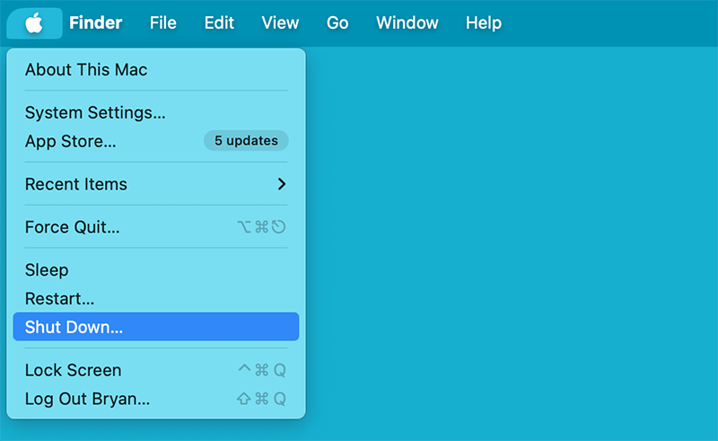Open the File menu
This screenshot has width=718, height=441.
tap(162, 22)
